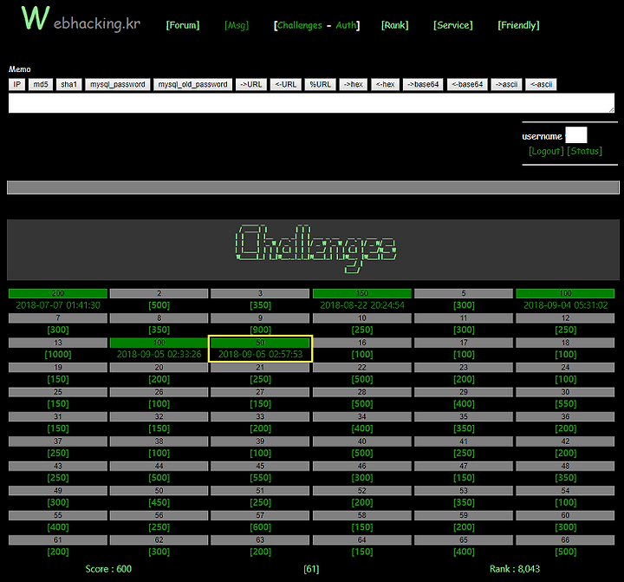
Task: Open challenge 19 bar
Action: [58, 368]
